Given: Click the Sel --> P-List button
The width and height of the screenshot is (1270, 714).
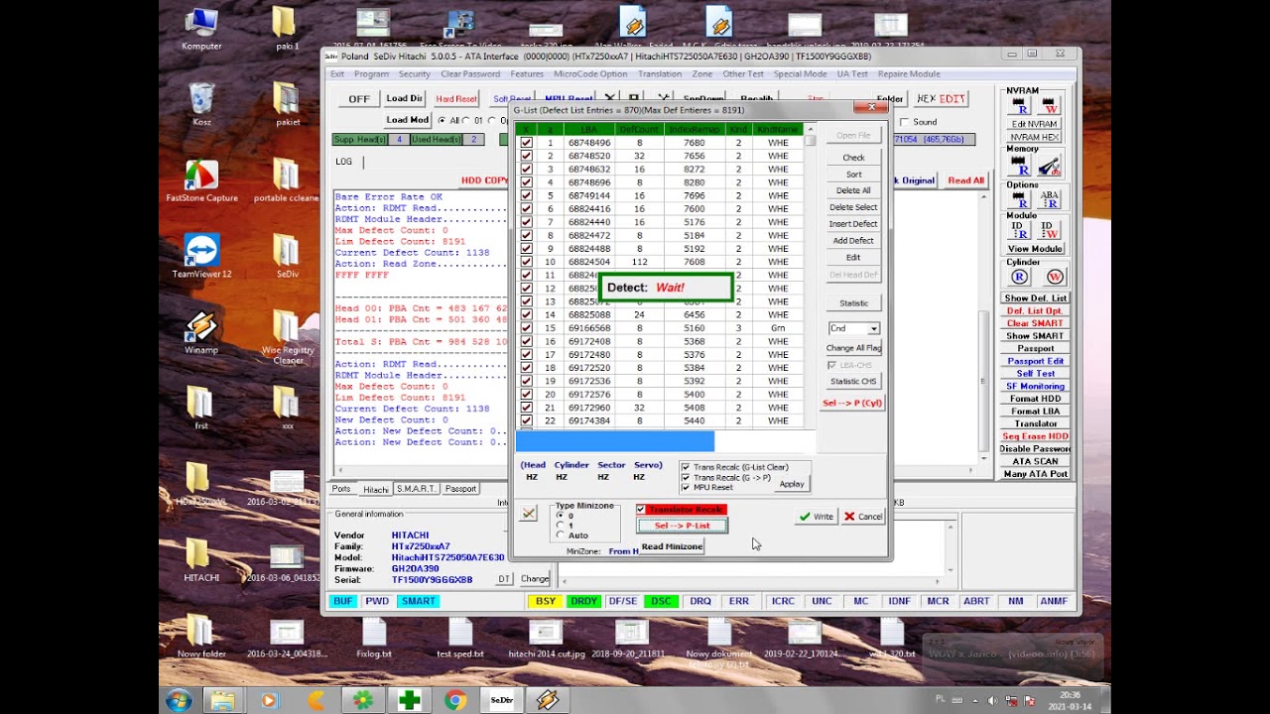Looking at the screenshot, I should point(683,526).
